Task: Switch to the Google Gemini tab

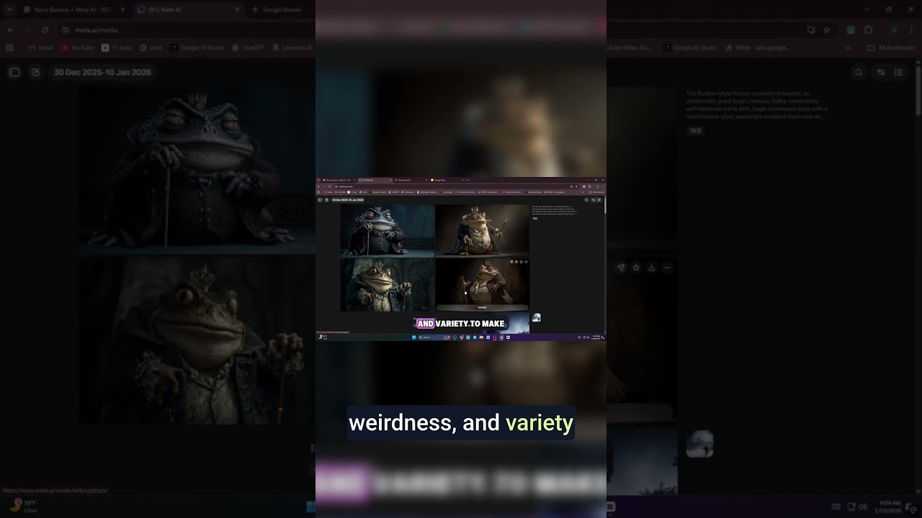Action: point(281,10)
